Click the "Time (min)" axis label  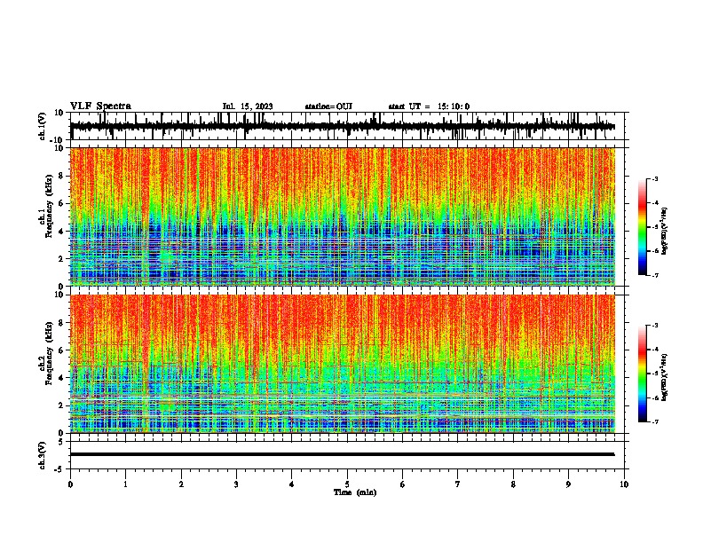[x=355, y=492]
